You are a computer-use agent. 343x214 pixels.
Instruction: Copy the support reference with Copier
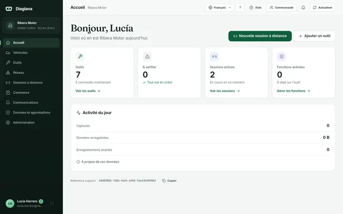(x=169, y=181)
